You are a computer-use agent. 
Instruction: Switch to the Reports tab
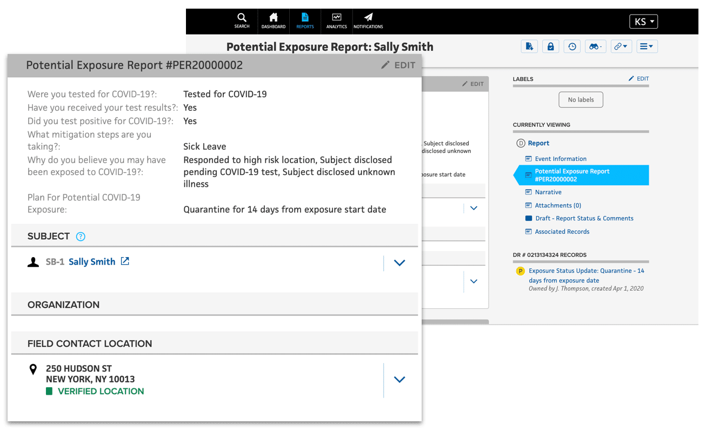coord(305,21)
